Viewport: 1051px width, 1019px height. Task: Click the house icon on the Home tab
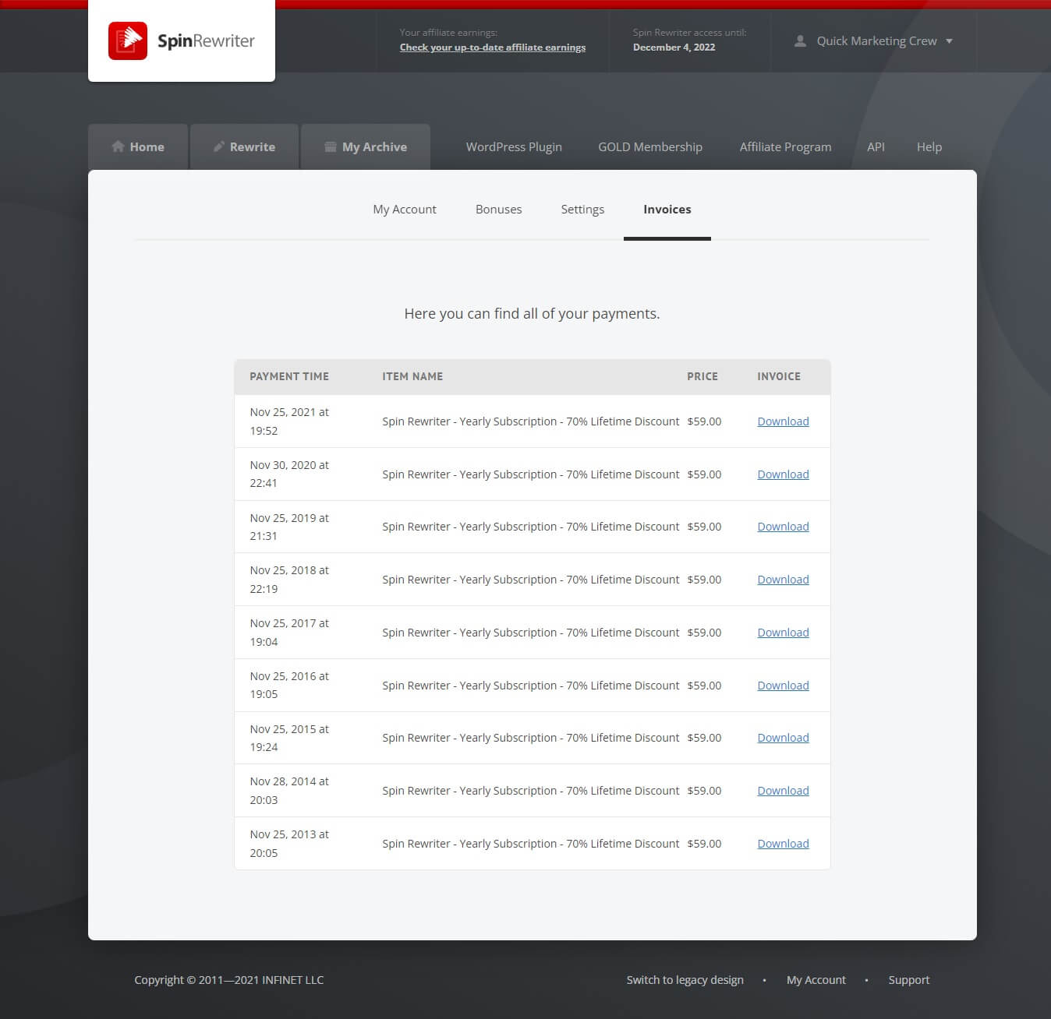[x=118, y=146]
